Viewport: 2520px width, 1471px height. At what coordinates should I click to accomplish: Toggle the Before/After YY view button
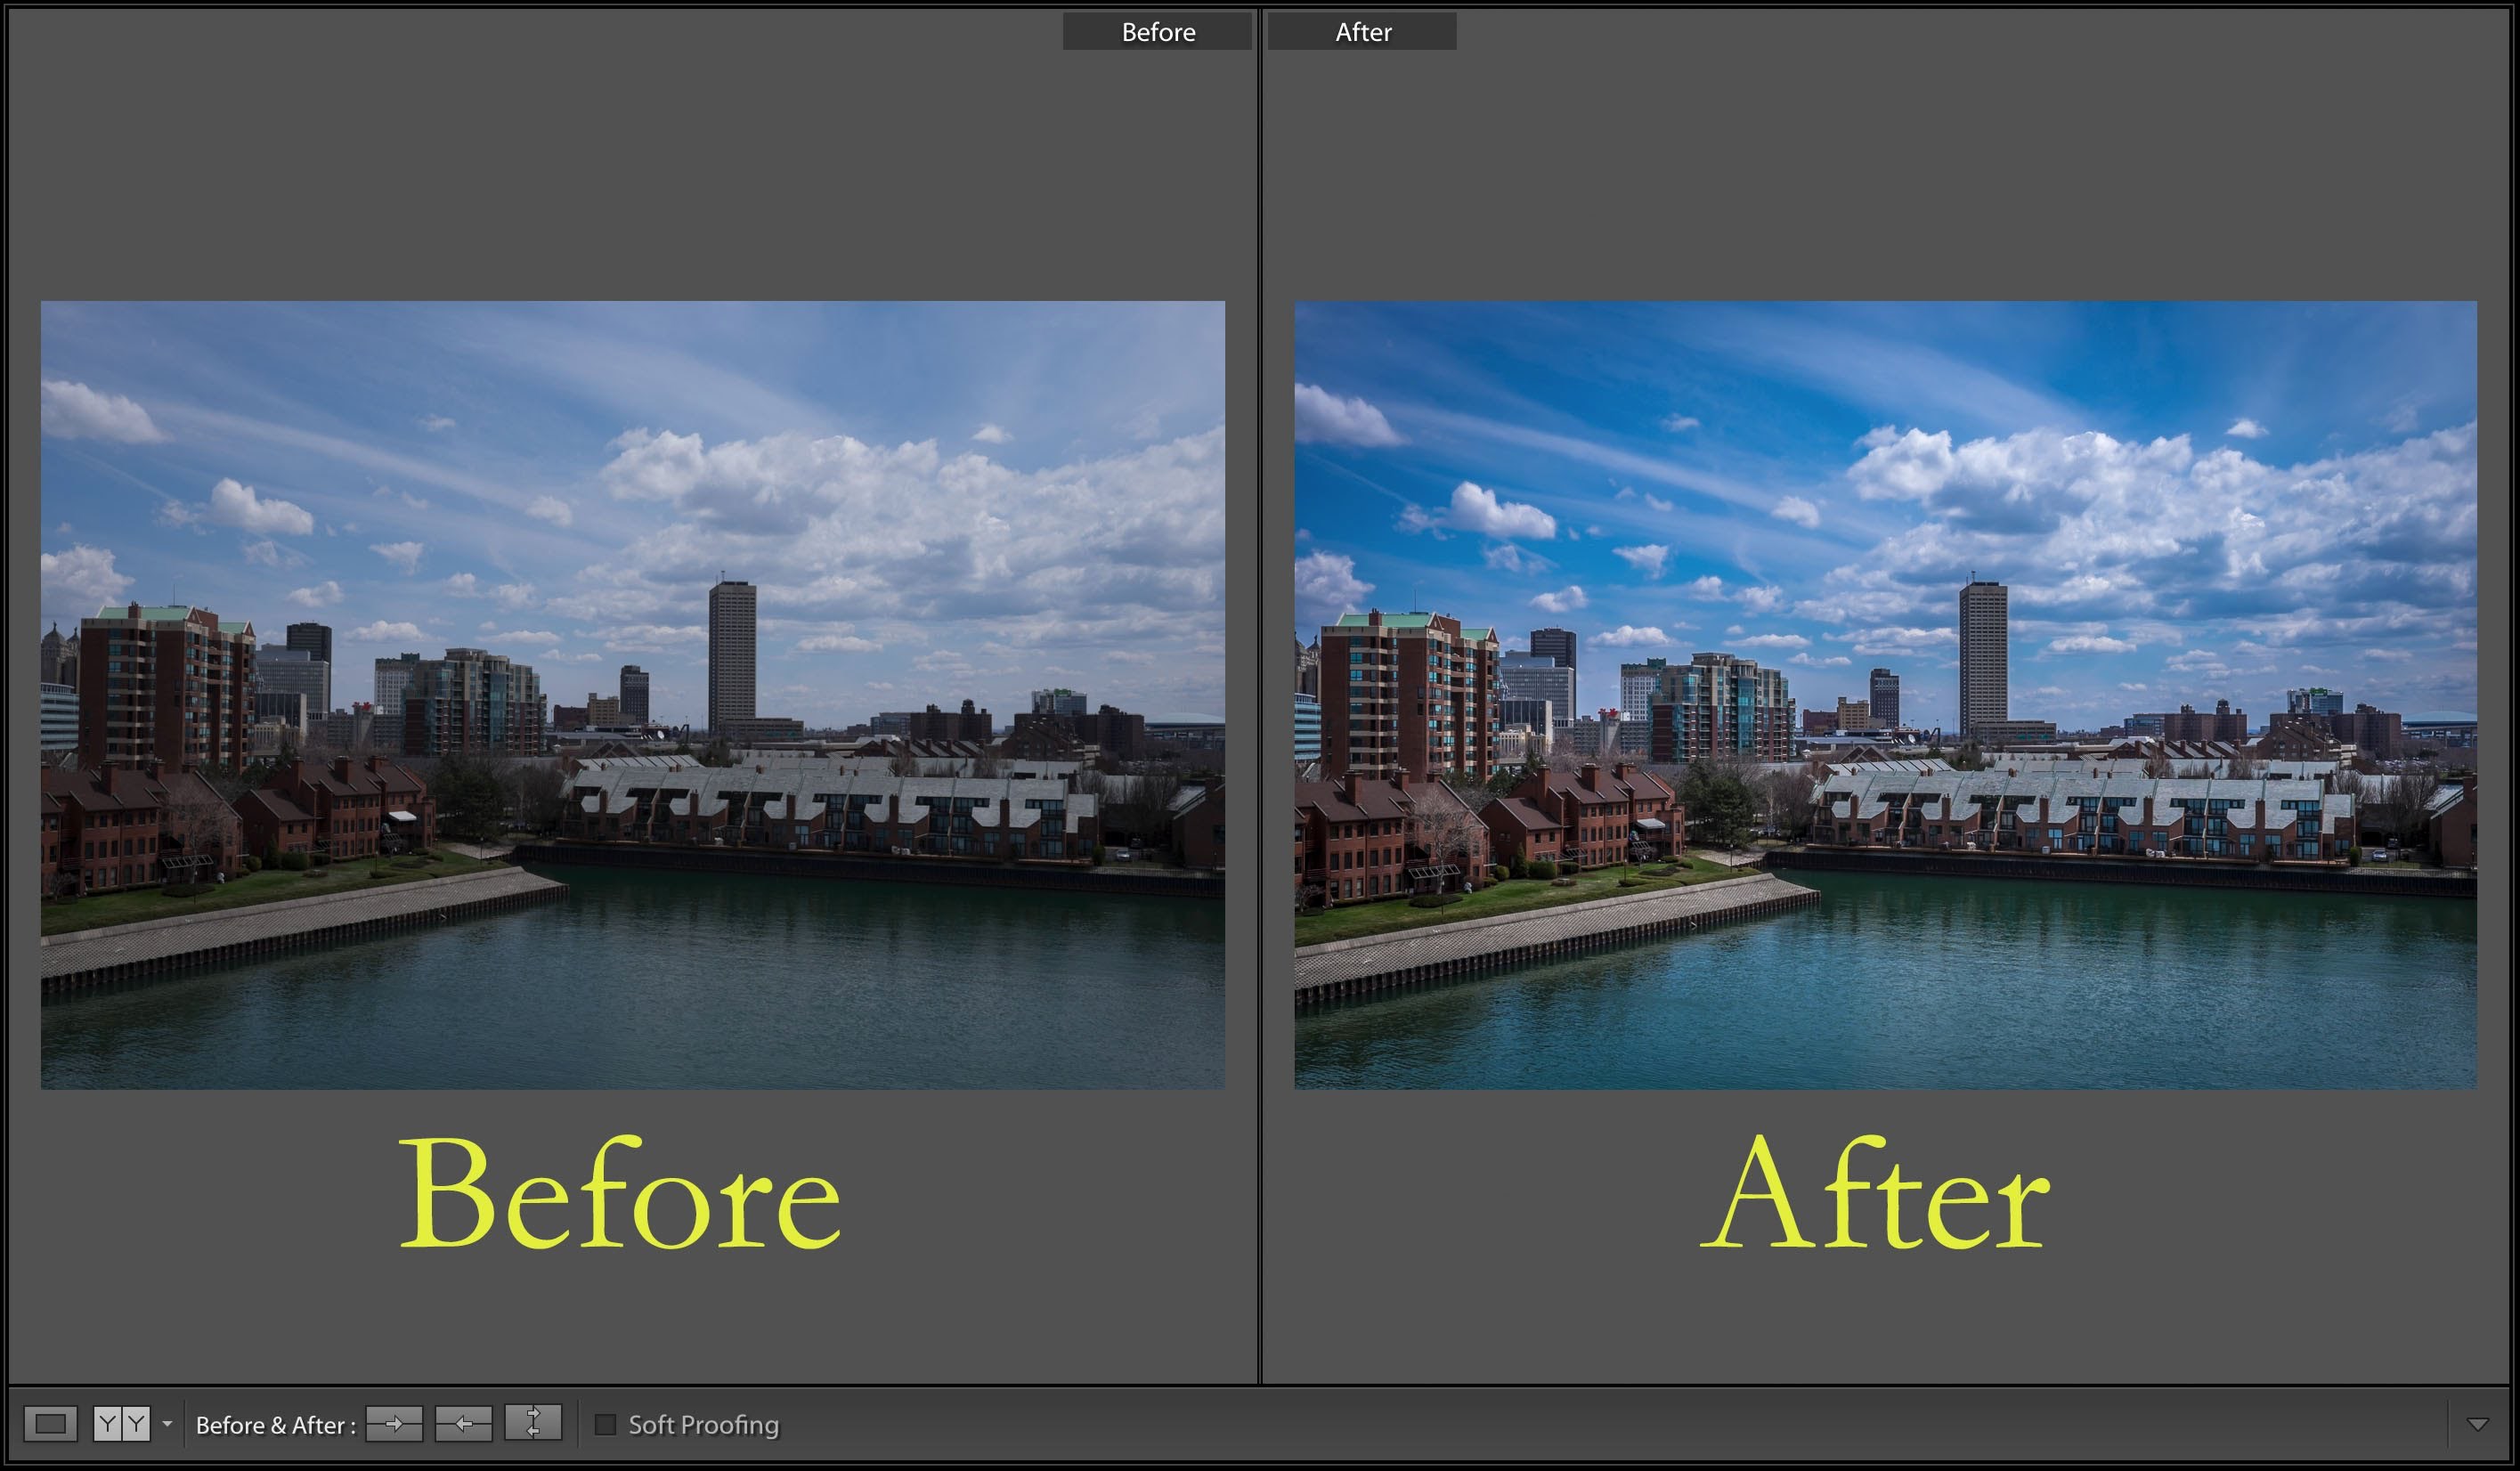click(121, 1423)
